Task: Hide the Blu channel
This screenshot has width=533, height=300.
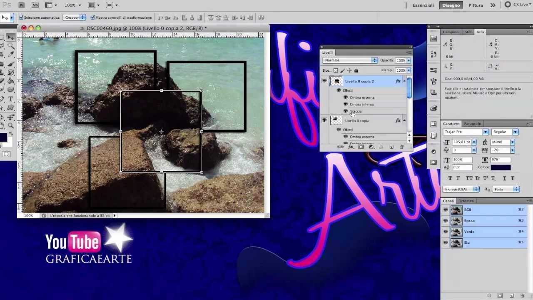Action: click(x=446, y=242)
